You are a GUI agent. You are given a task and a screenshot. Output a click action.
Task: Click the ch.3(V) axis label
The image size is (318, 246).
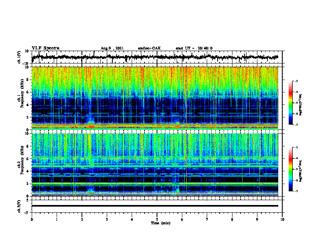coord(19,206)
